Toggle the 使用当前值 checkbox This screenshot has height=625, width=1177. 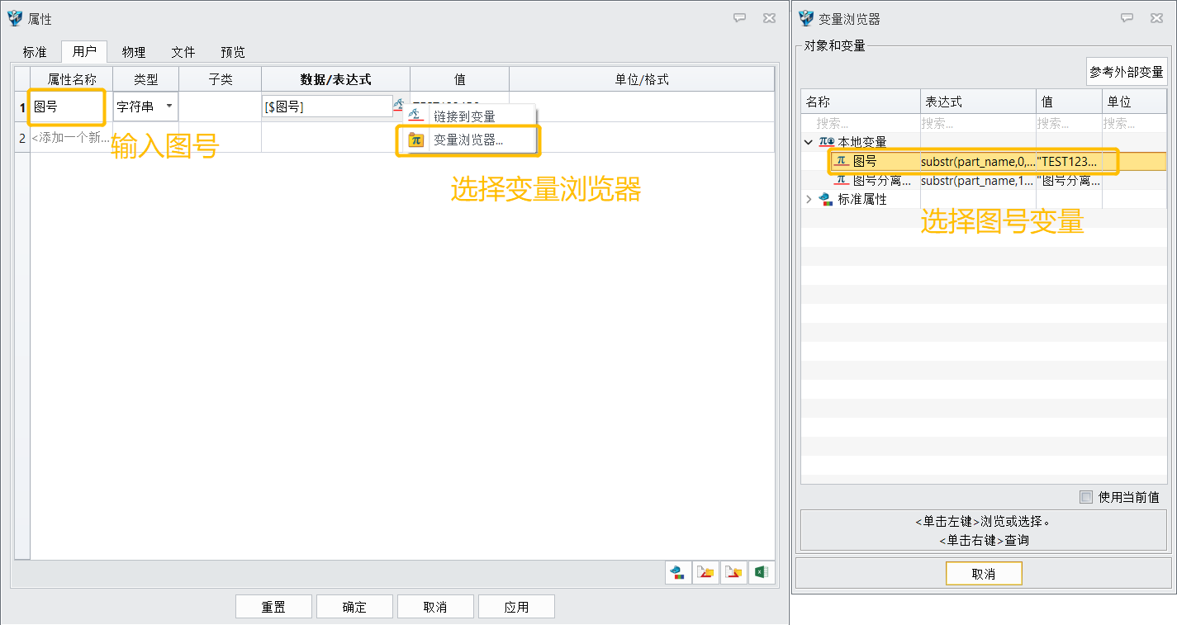[x=1086, y=497]
